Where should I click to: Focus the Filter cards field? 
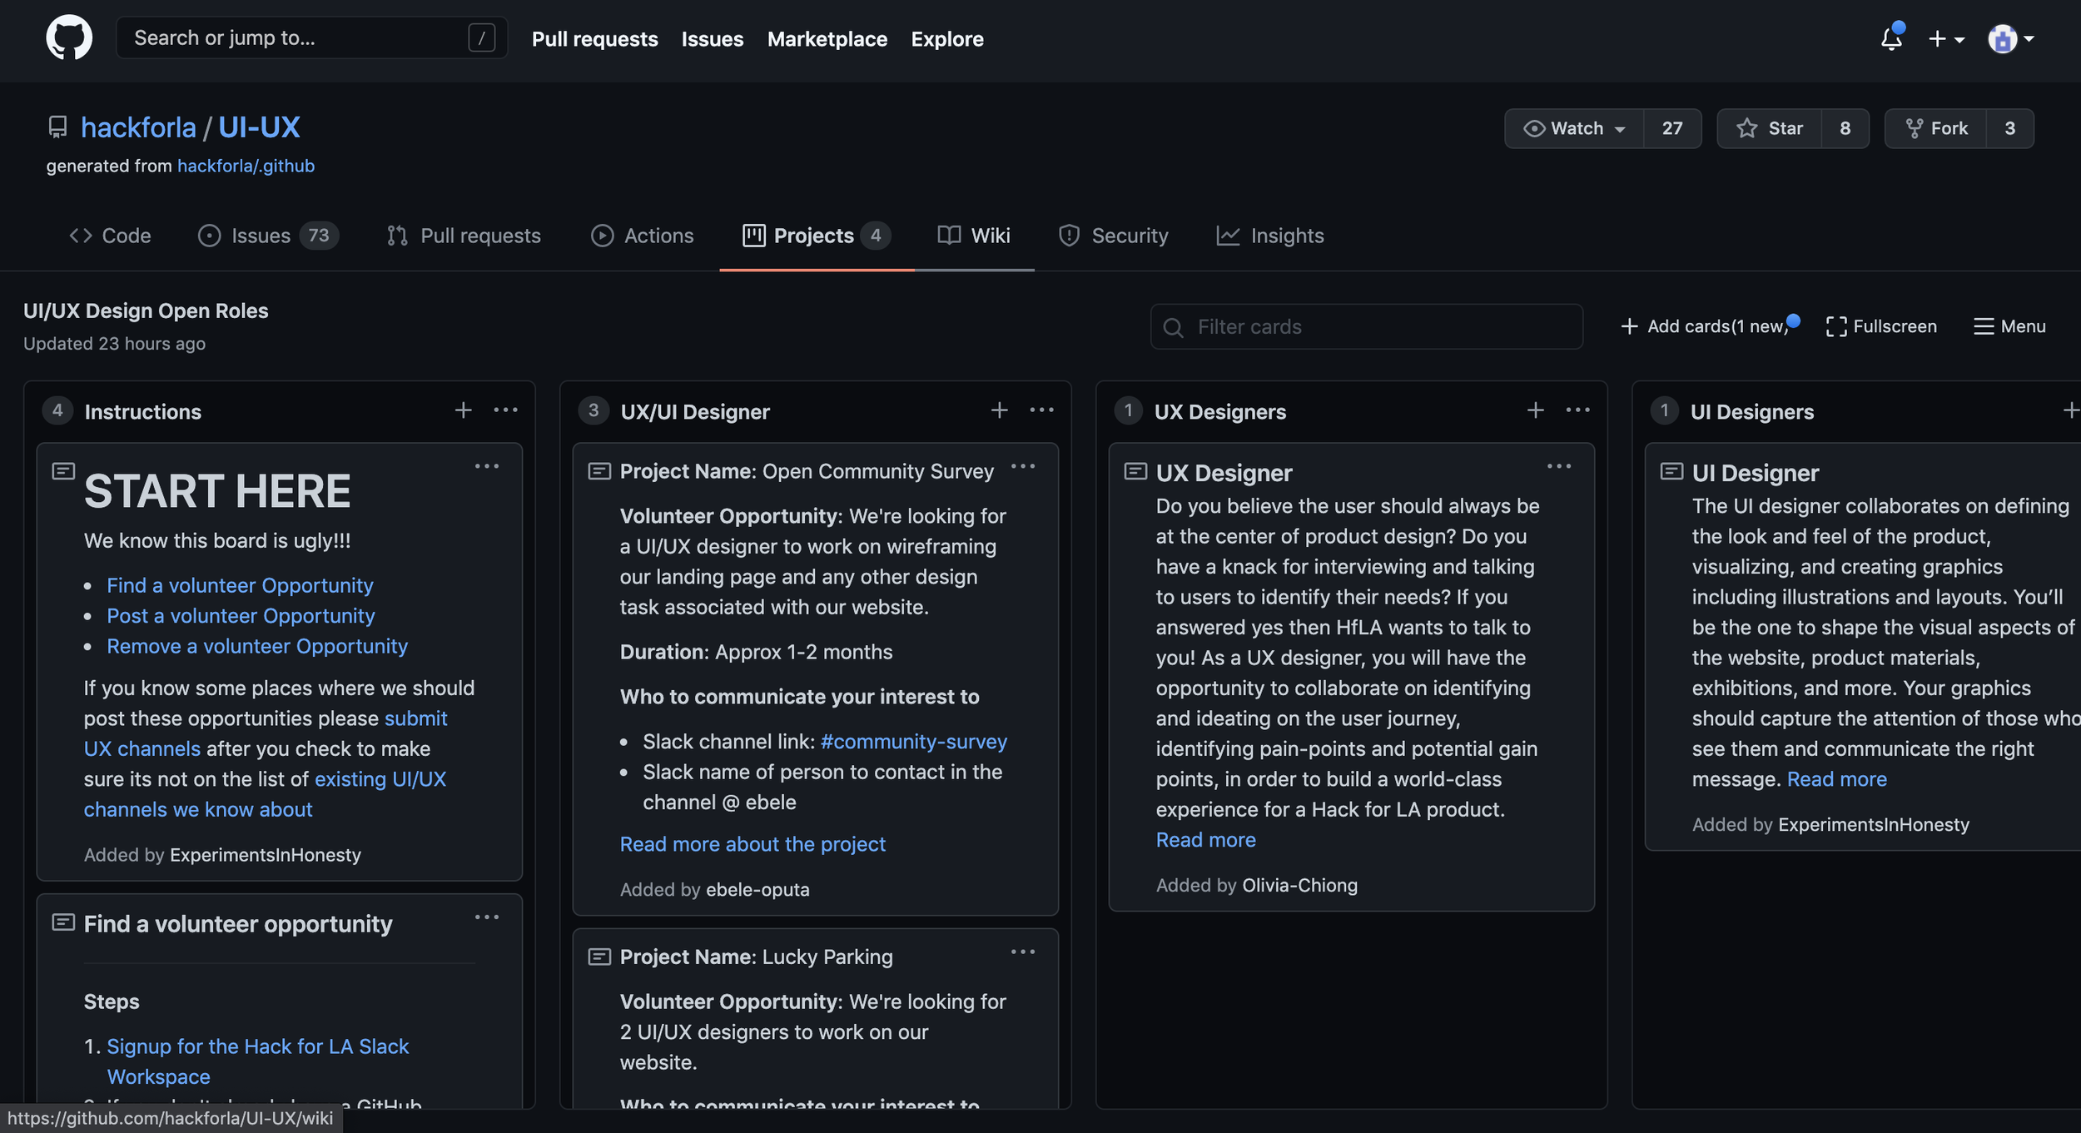click(1367, 326)
